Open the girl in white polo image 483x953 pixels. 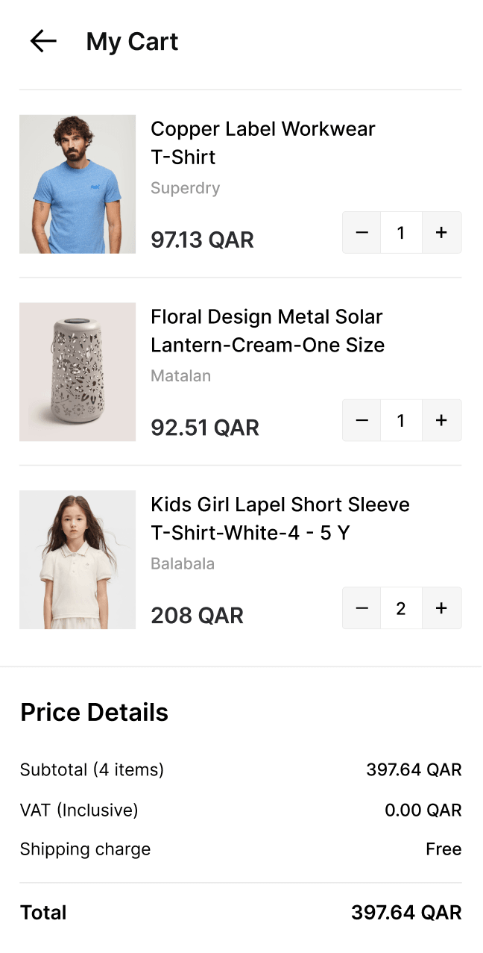coord(78,560)
